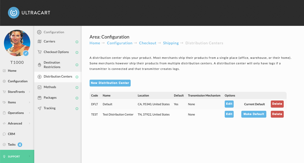Click the pencil edit icon on profile photo
304x163 pixels.
[26, 53]
